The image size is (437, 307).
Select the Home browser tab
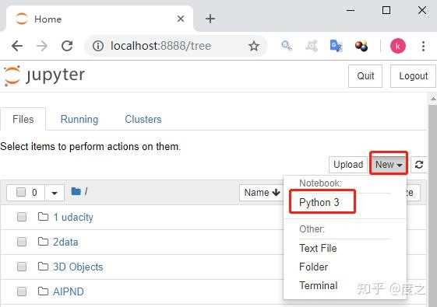(99, 19)
